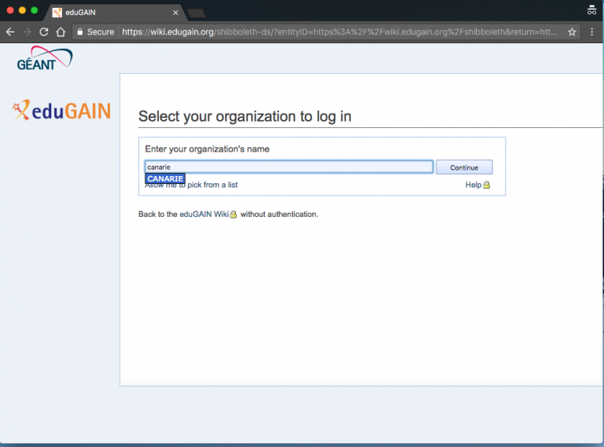Open the Chrome three-dot menu
Image resolution: width=604 pixels, height=447 pixels.
click(x=591, y=32)
